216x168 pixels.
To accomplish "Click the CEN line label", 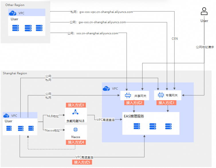I will click(x=174, y=39).
